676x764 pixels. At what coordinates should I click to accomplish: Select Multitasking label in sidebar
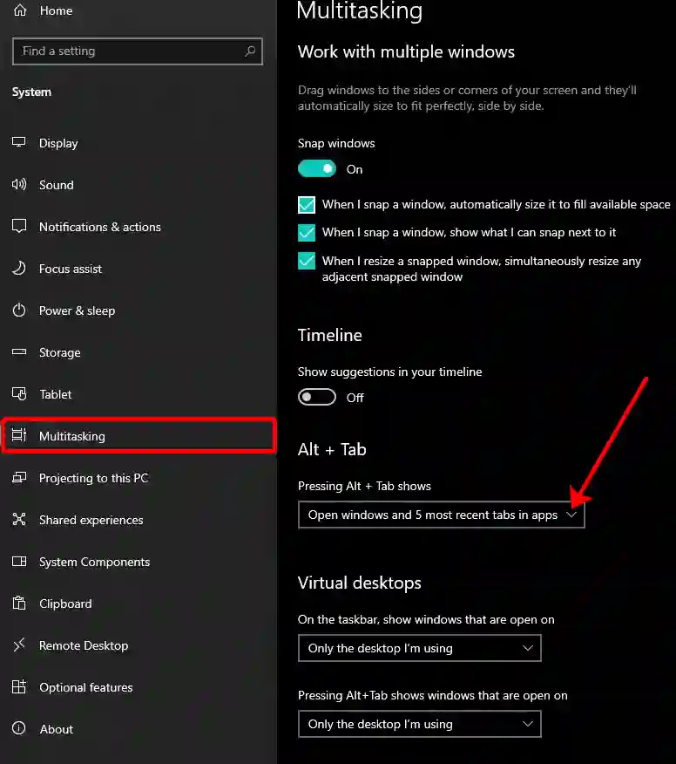click(72, 436)
